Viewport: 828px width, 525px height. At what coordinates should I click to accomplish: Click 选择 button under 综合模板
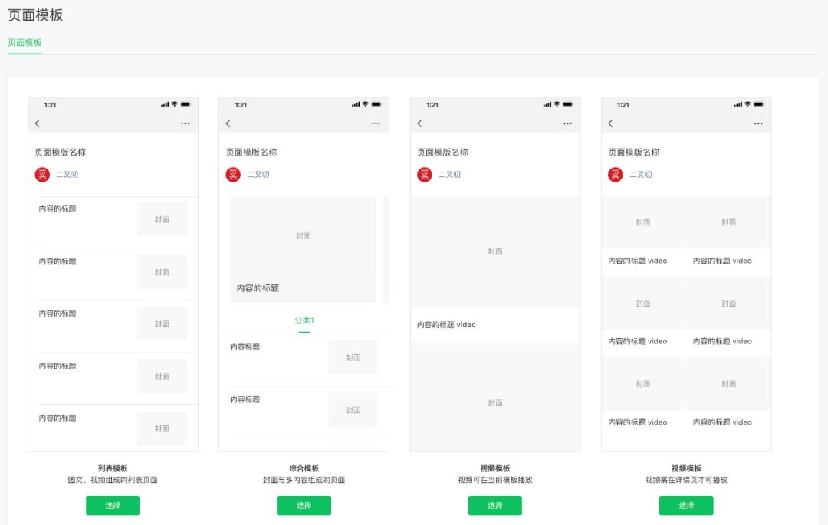(304, 506)
